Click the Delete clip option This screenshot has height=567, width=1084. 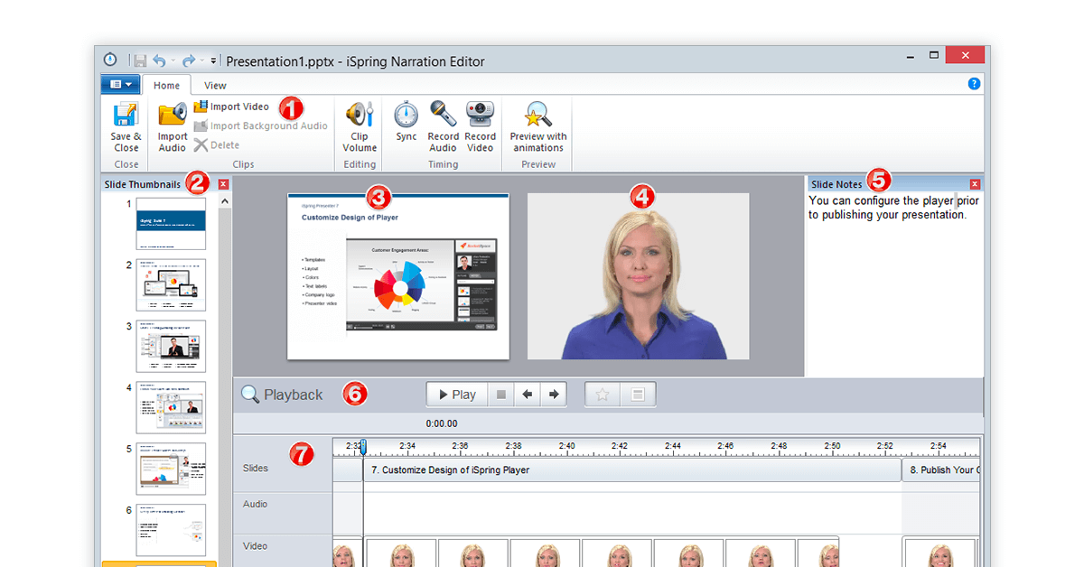pyautogui.click(x=217, y=144)
